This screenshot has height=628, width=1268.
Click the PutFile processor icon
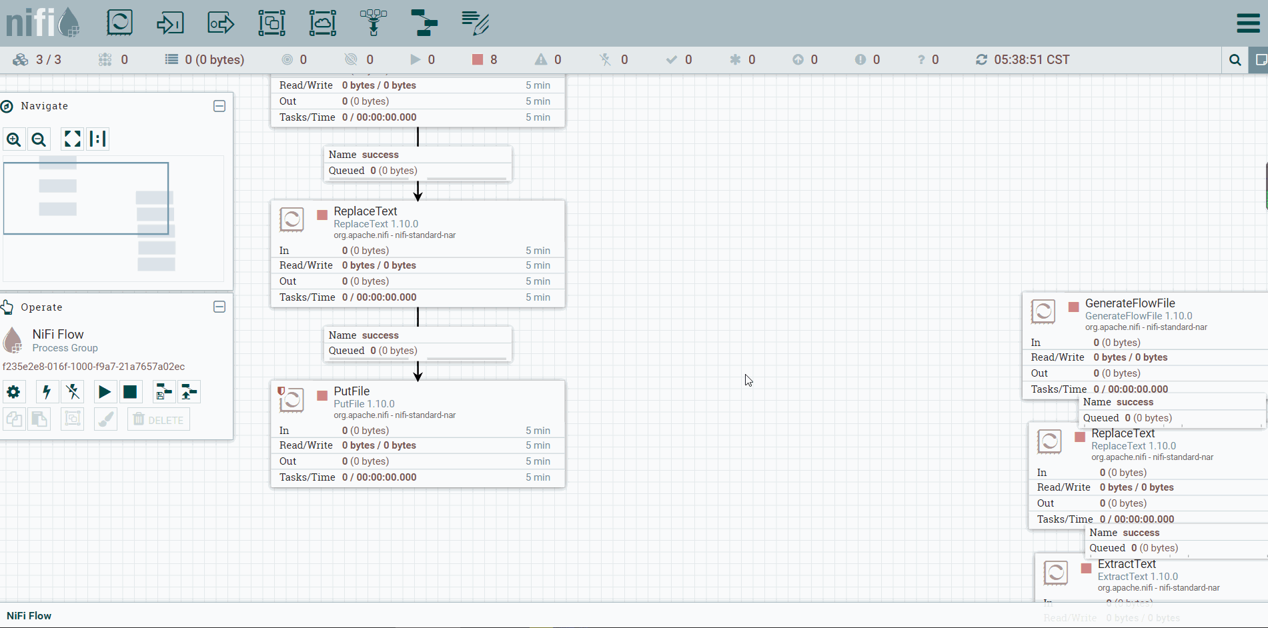(x=291, y=399)
